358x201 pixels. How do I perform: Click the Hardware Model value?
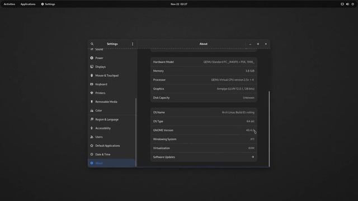point(229,62)
